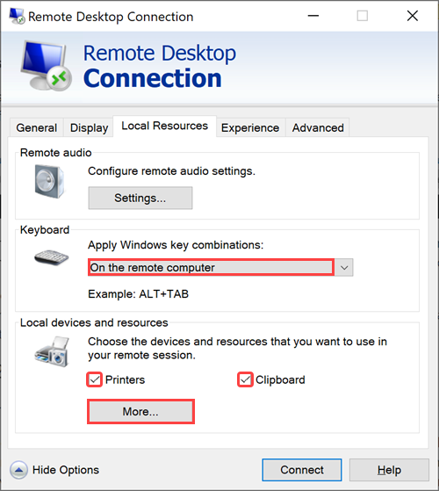Switch to the General tab
The image size is (439, 491).
(x=37, y=127)
